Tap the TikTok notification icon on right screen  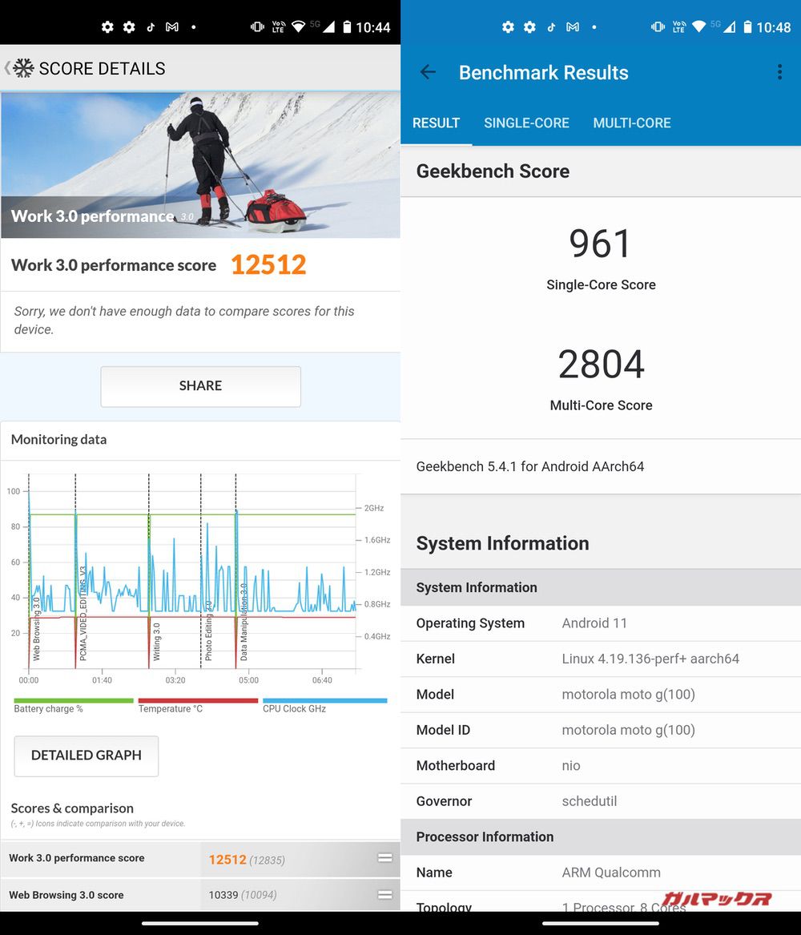pyautogui.click(x=550, y=27)
